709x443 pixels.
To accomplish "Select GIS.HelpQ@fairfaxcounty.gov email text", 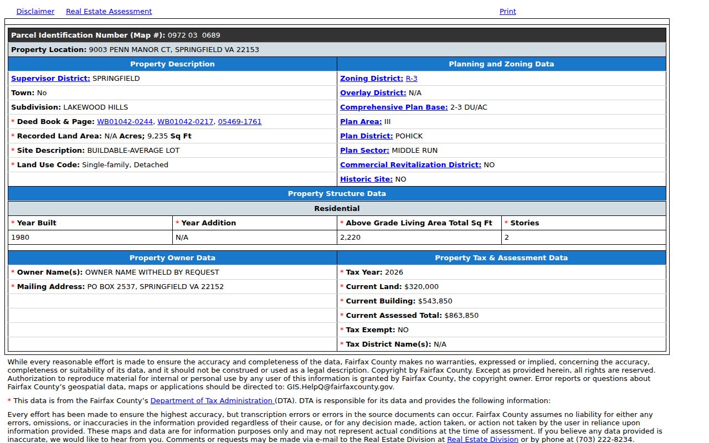I will [x=340, y=387].
